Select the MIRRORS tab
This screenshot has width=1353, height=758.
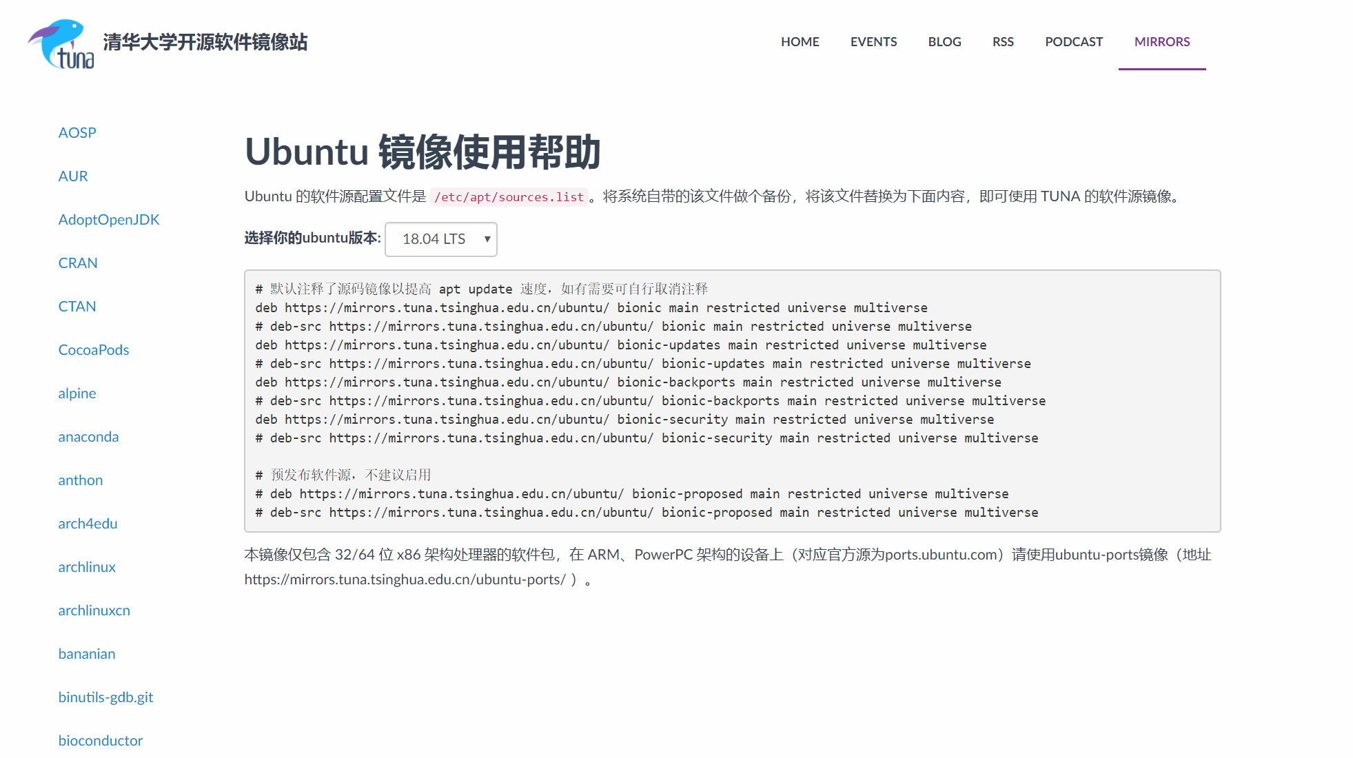click(1162, 42)
